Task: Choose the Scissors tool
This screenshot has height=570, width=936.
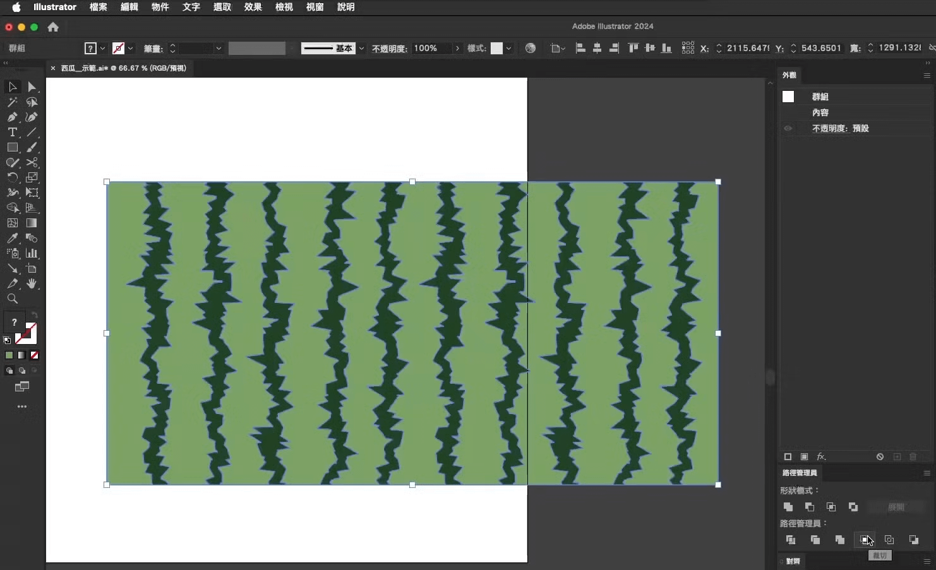Action: [x=32, y=163]
